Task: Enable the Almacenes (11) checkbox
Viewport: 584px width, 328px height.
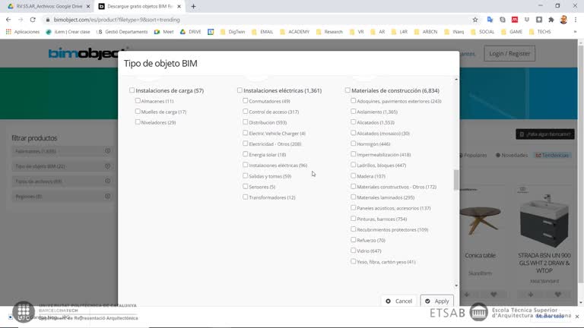Action: pyautogui.click(x=138, y=101)
